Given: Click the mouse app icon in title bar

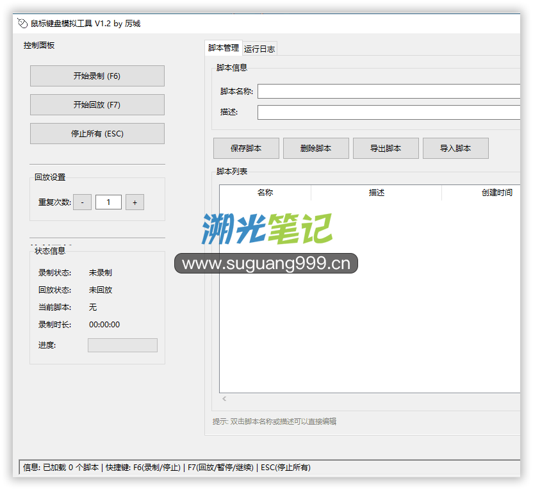Looking at the screenshot, I should point(22,24).
